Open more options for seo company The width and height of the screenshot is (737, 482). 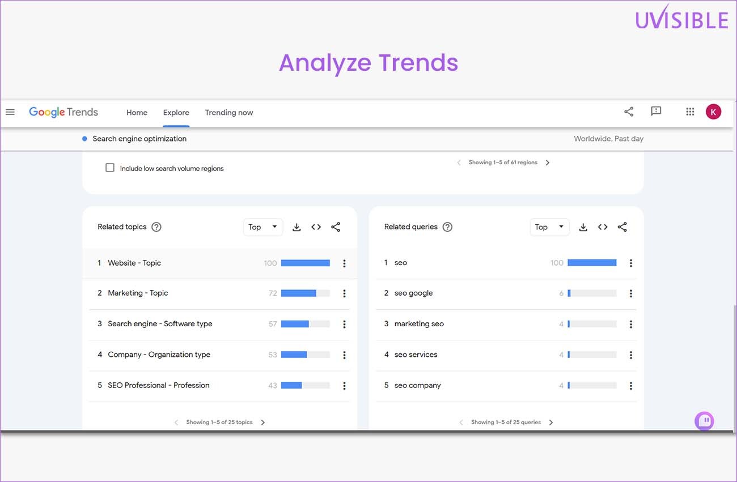[x=631, y=385]
